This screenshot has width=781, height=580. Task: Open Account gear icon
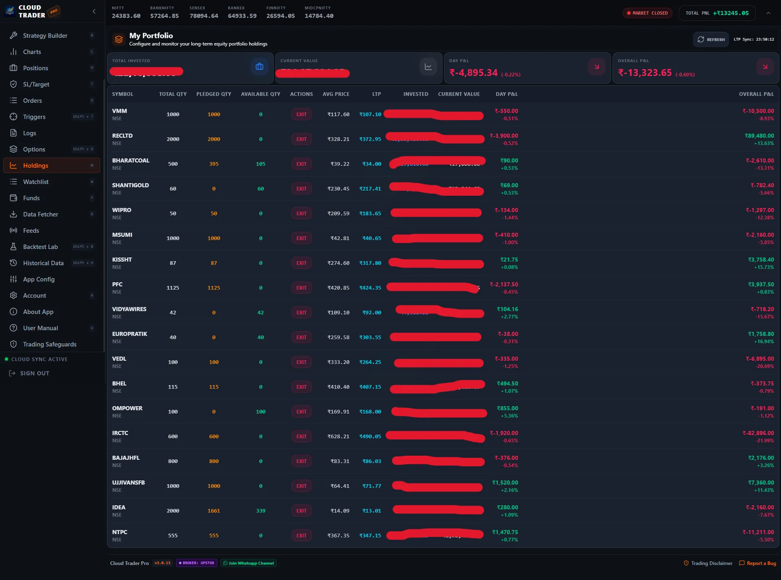tap(13, 295)
